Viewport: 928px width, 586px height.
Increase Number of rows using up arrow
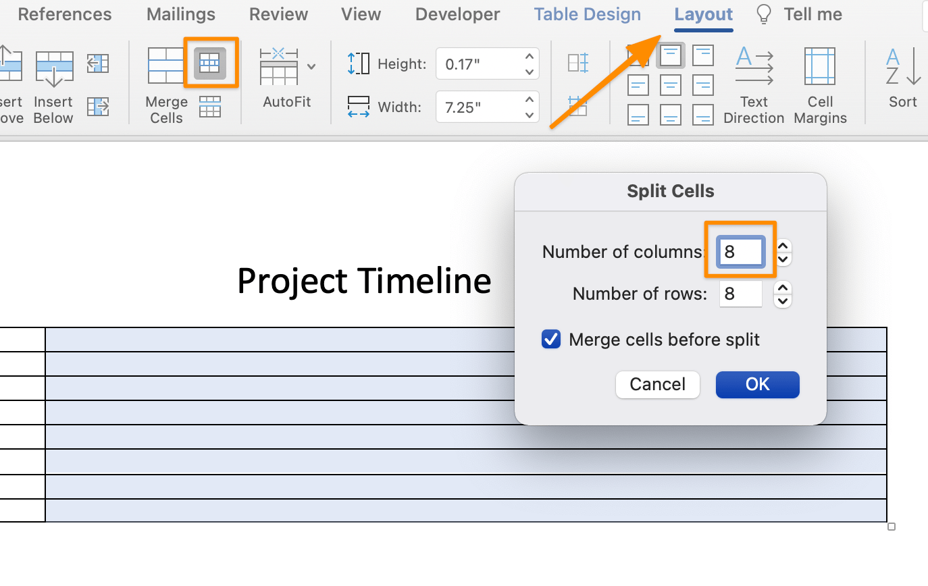point(783,288)
